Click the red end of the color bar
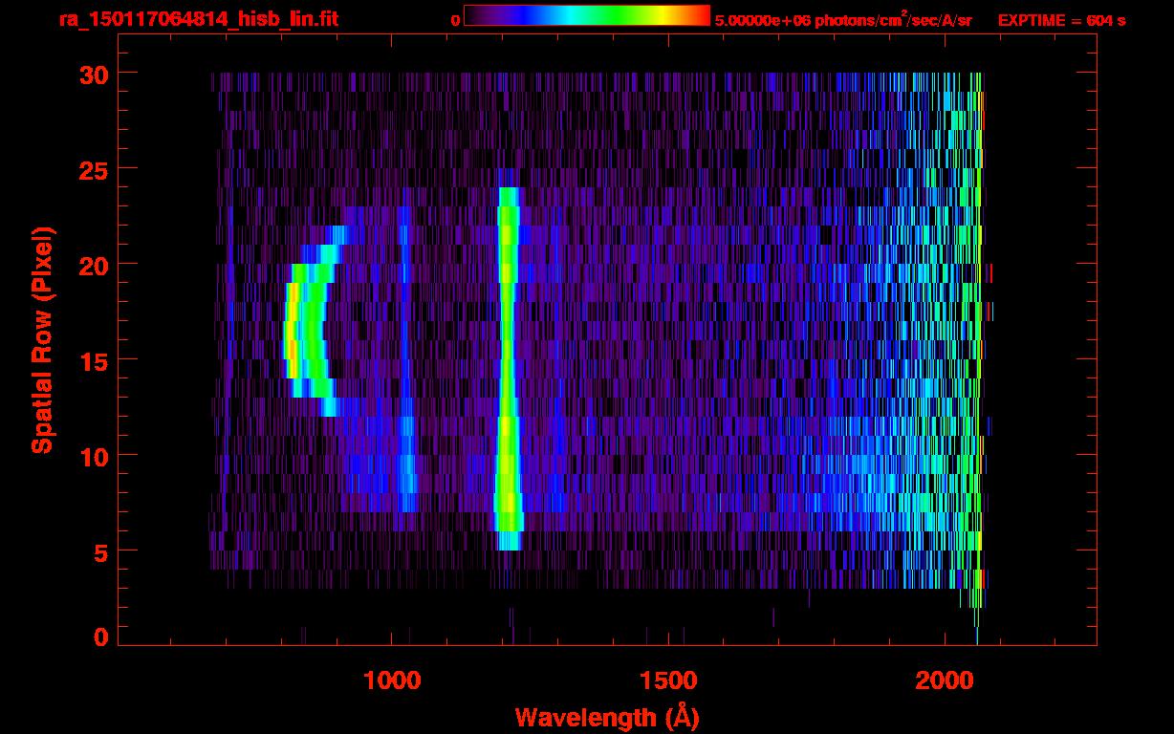 tap(700, 16)
